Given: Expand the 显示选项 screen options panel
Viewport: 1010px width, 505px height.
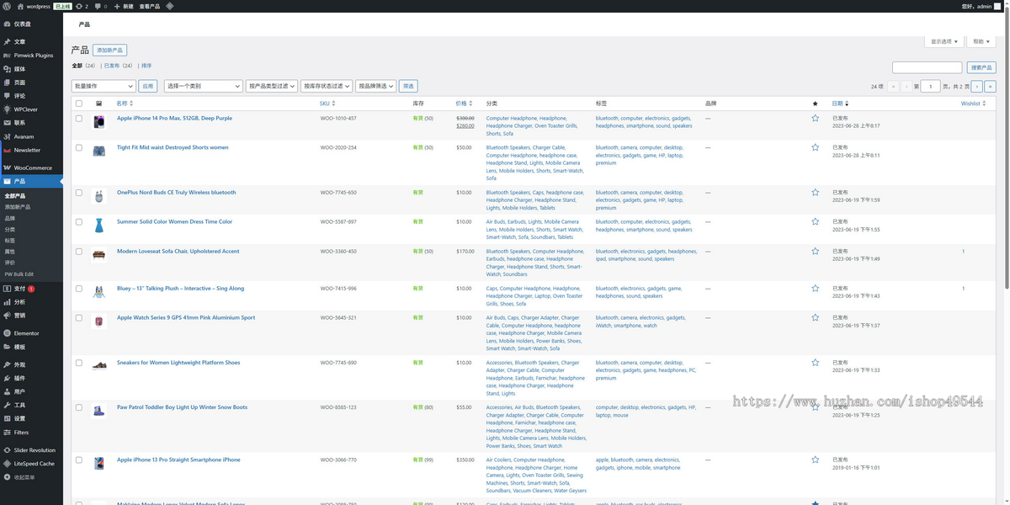Looking at the screenshot, I should pos(944,41).
